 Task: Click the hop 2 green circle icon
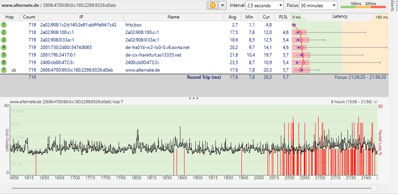[4, 32]
